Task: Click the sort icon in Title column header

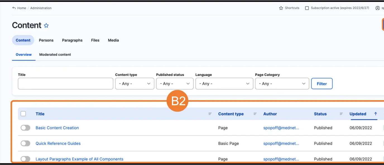Action: tap(210, 114)
